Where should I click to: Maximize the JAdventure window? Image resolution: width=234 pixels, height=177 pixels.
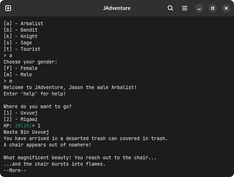213,8
